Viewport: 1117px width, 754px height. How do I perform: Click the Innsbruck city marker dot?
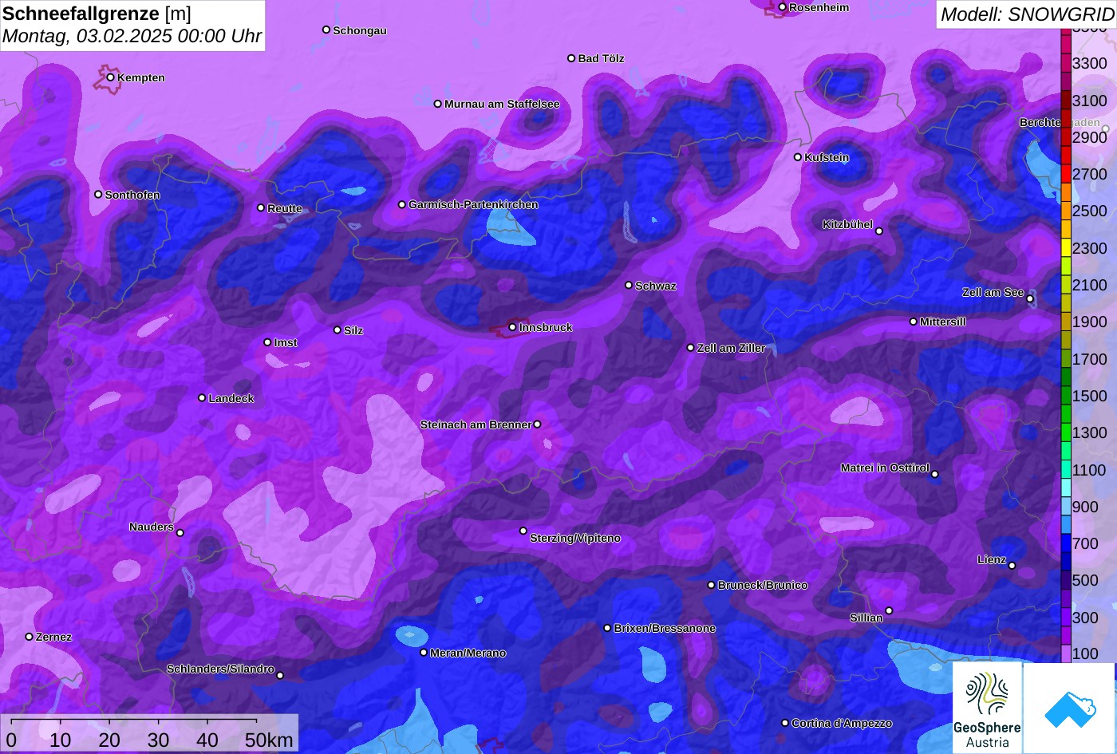512,327
